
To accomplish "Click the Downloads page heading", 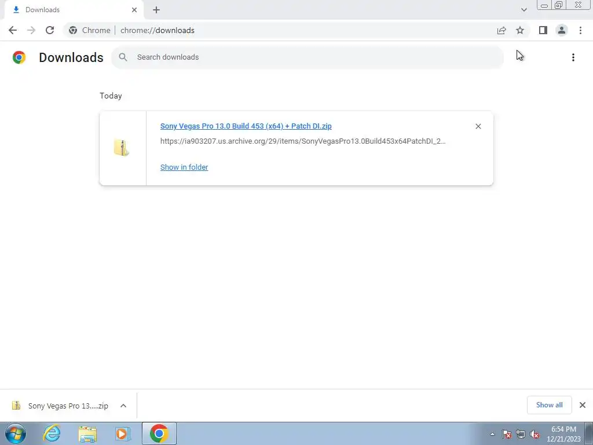I will pyautogui.click(x=71, y=57).
